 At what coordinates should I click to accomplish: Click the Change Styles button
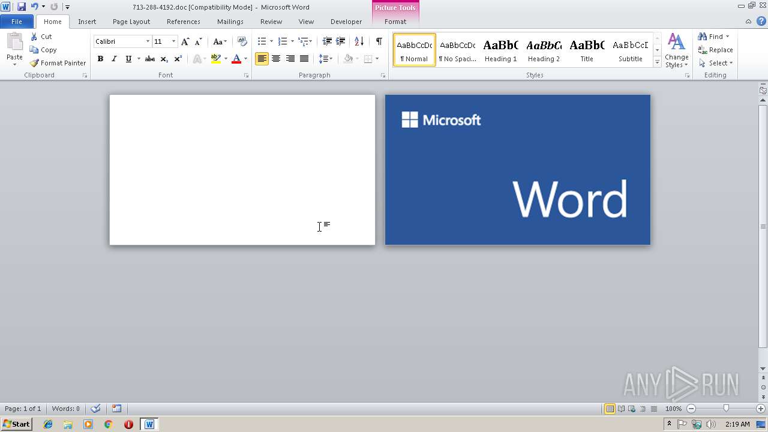[x=676, y=51]
